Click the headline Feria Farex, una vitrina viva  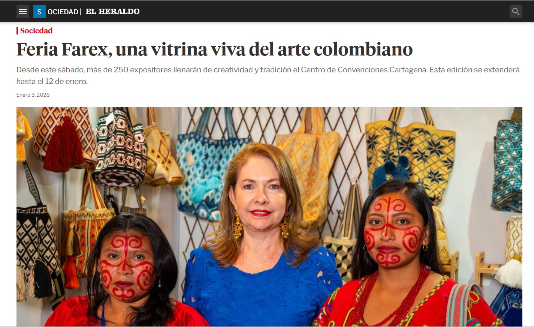point(214,49)
